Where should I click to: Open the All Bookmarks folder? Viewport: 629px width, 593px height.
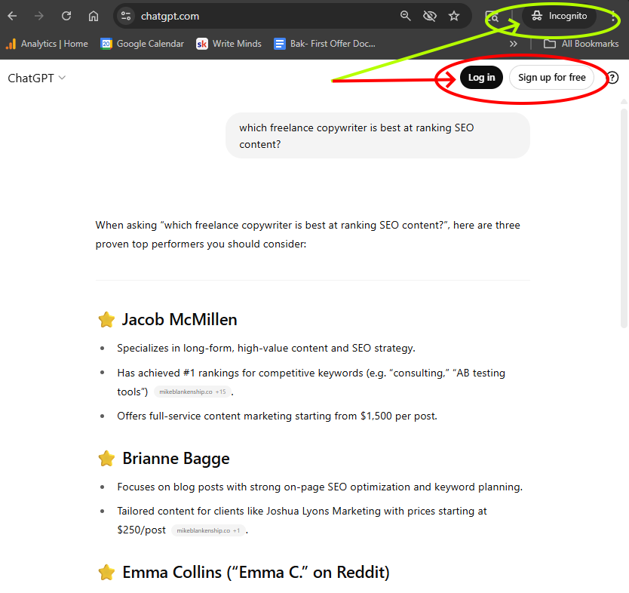pyautogui.click(x=581, y=44)
